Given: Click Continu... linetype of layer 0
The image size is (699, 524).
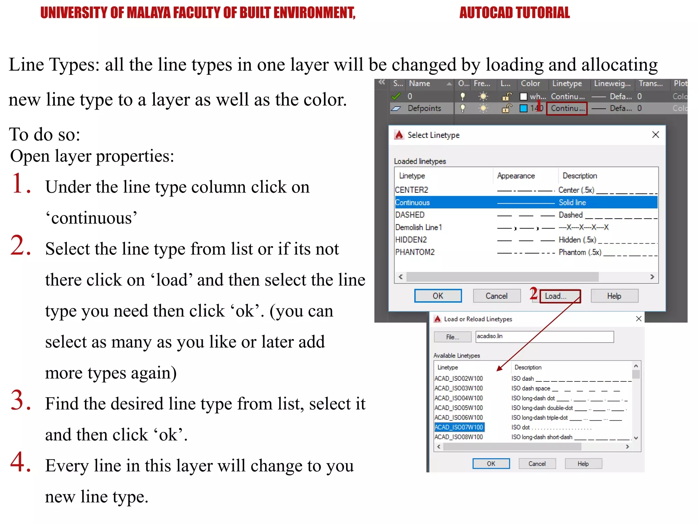Looking at the screenshot, I should 568,97.
